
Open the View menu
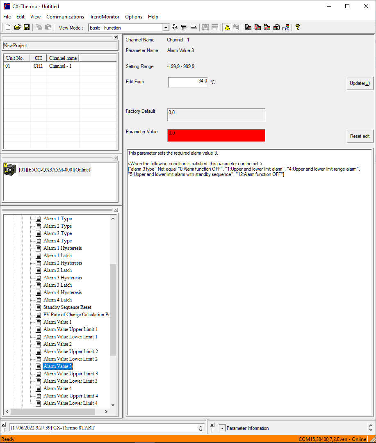point(35,17)
